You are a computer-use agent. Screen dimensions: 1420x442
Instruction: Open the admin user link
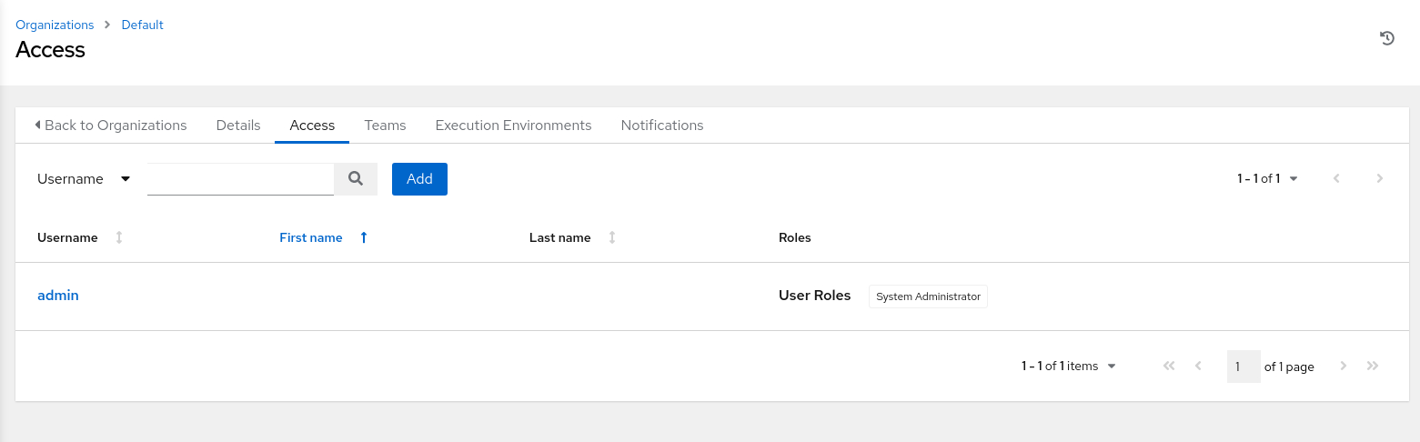(58, 296)
